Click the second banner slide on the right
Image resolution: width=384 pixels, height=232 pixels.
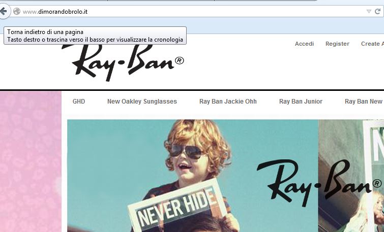click(x=351, y=176)
